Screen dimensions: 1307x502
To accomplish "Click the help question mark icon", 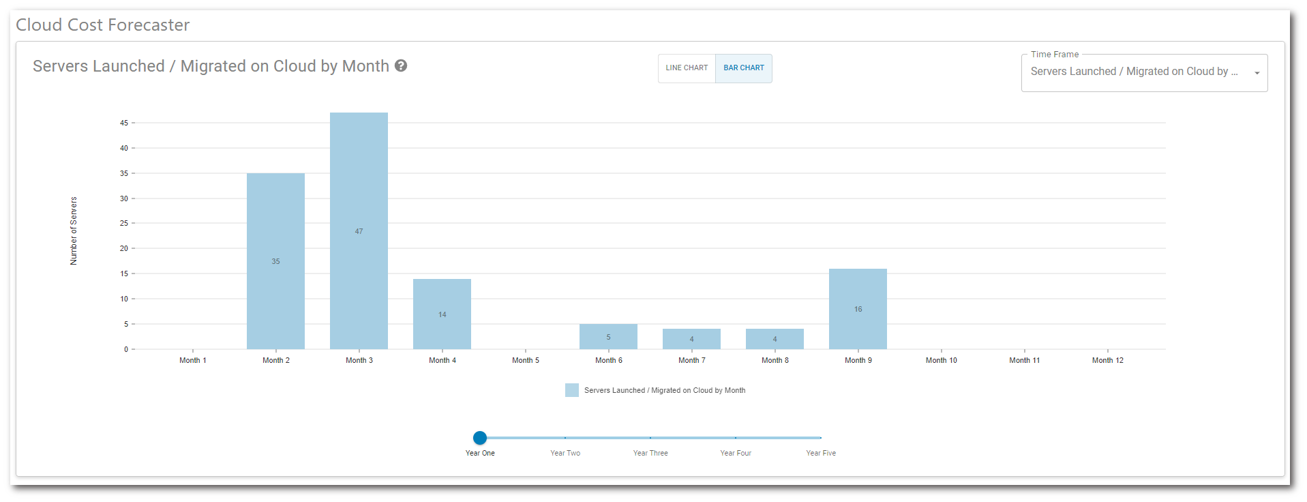I will pos(401,66).
